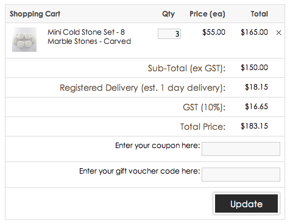Click the Price (ea) column header
This screenshot has height=223, width=290.
(207, 14)
